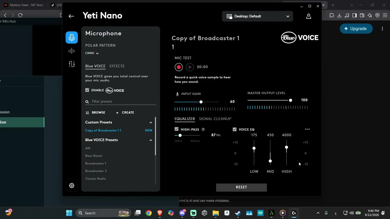Play back the mic test sample

point(190,67)
